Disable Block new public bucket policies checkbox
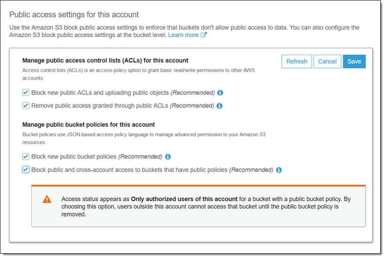This screenshot has width=385, height=258. point(26,157)
